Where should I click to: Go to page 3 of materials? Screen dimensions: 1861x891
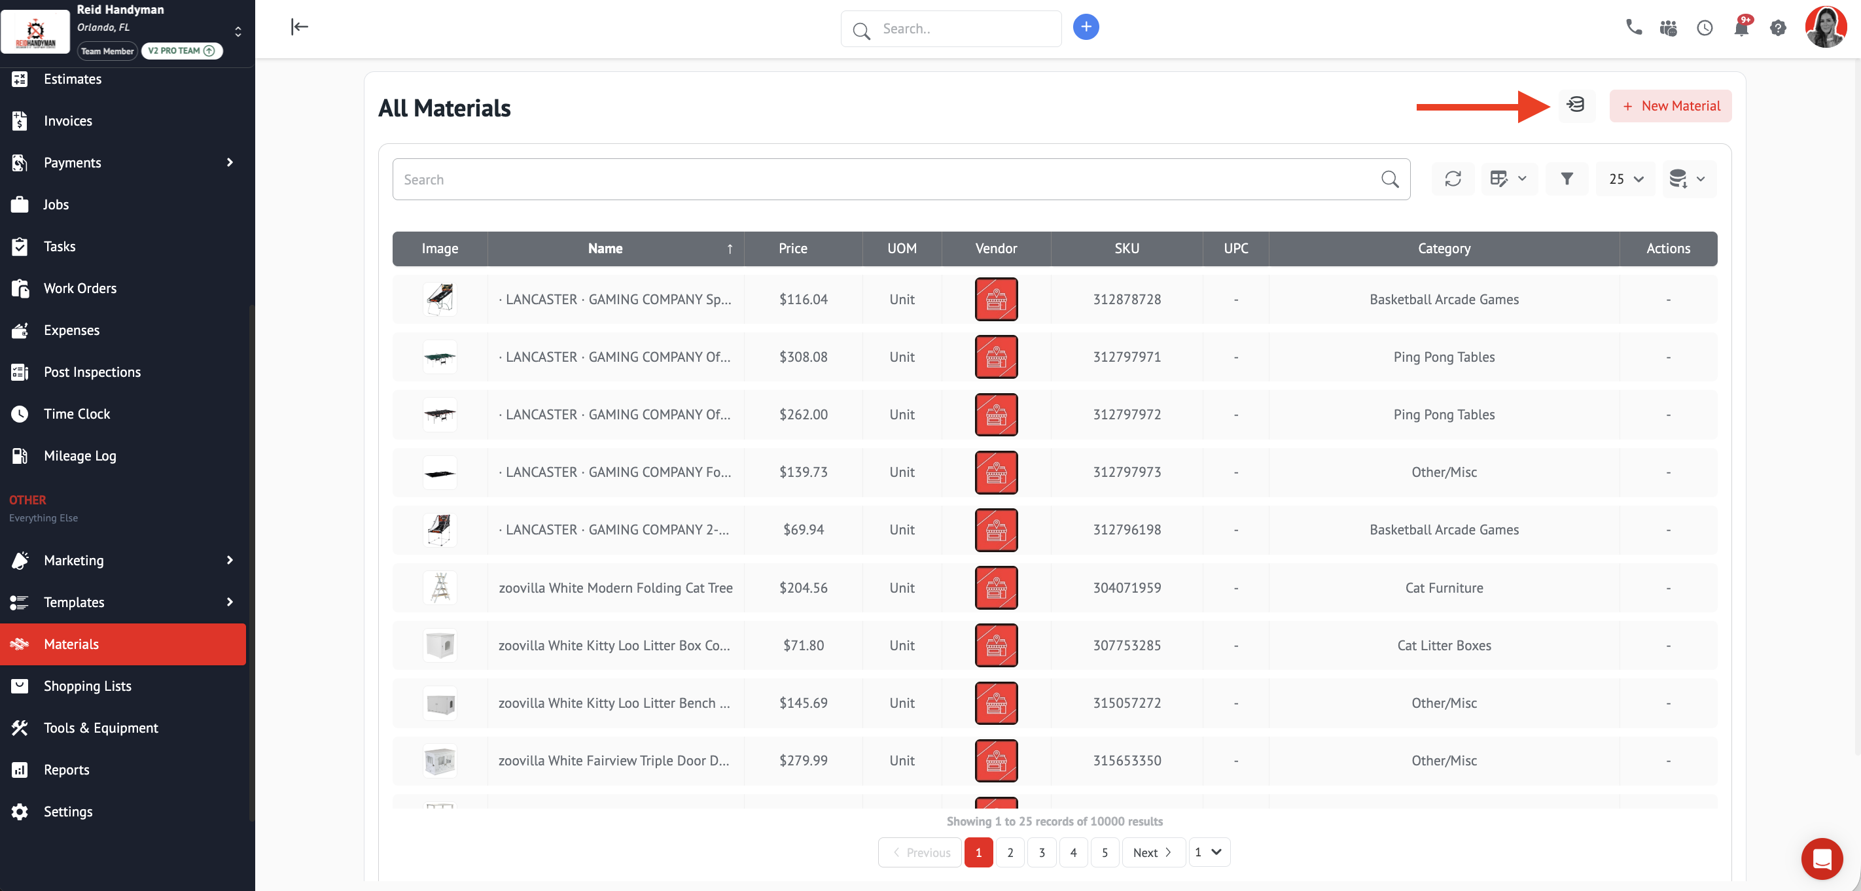pos(1041,852)
